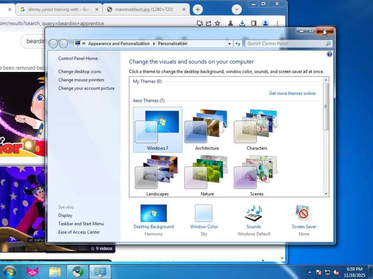Viewport: 373px width, 279px height.
Task: Click the refresh button beside address bar
Action: coord(238,44)
